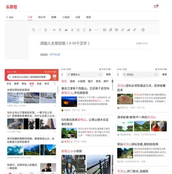Clear the 爱情之山 search box
The height and width of the screenshot is (174, 172).
(100, 74)
